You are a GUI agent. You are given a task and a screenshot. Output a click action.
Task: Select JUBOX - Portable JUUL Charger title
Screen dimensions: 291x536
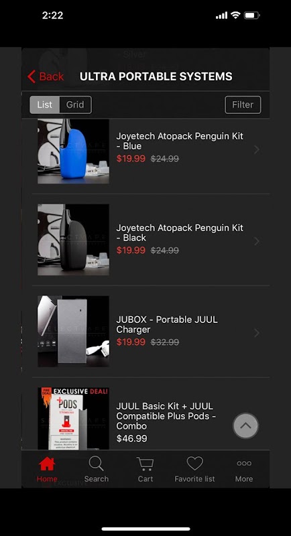tap(167, 324)
